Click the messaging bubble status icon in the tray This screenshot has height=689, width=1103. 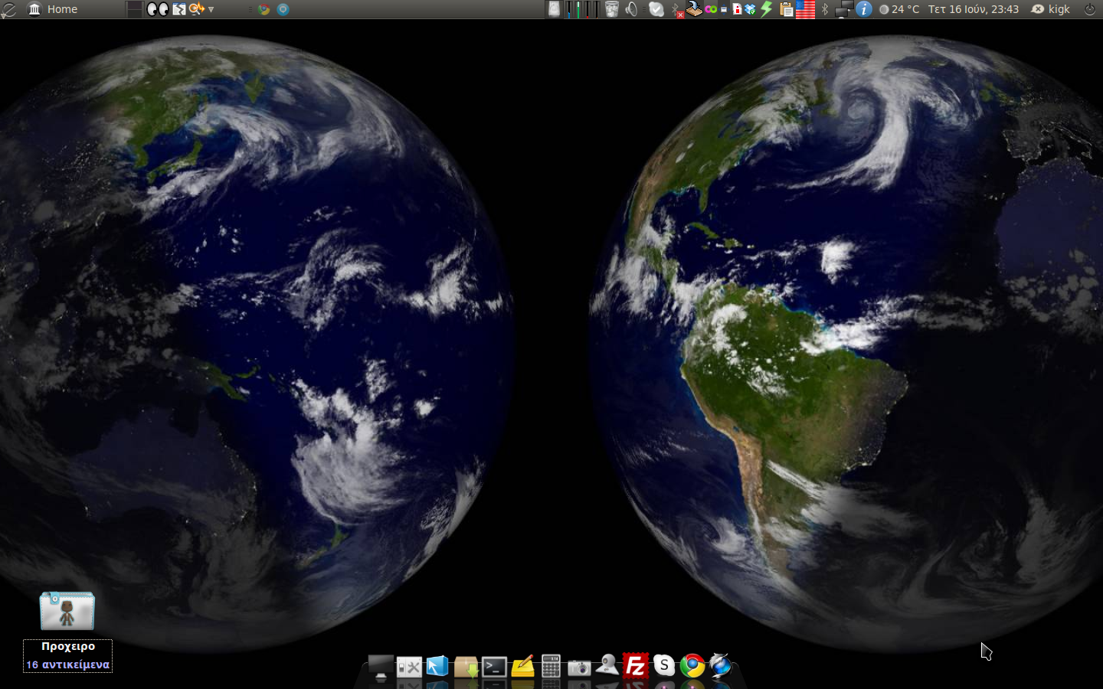656,9
